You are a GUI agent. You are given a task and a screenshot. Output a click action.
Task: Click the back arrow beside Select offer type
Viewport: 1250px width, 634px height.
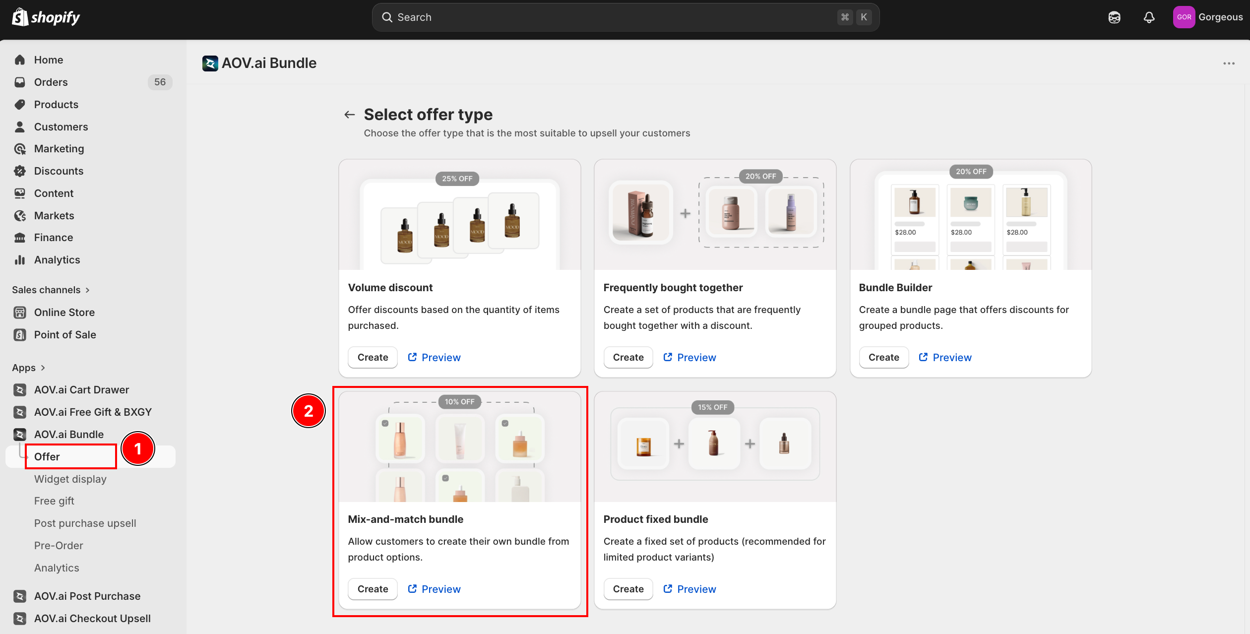pos(350,115)
